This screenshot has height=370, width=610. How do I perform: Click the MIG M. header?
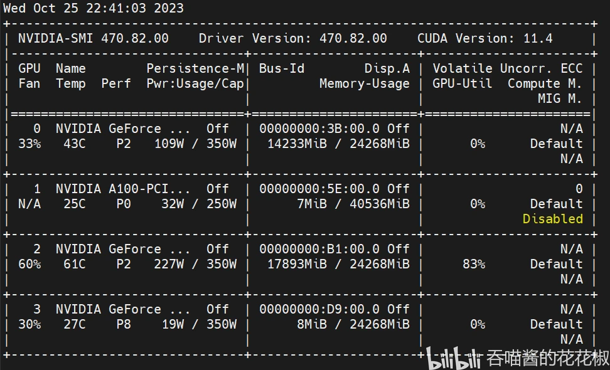pos(560,98)
